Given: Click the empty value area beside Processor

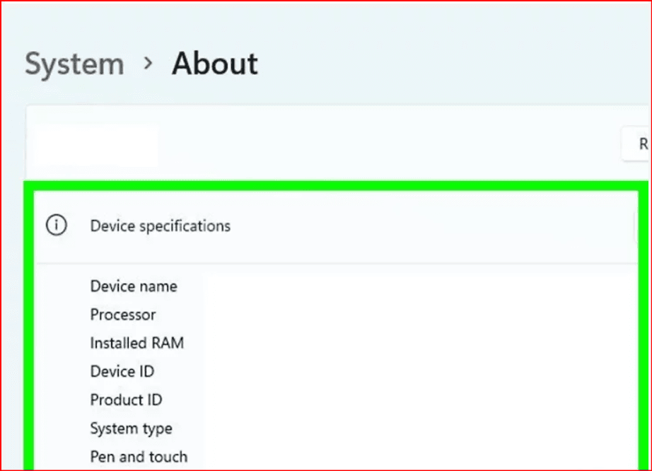Looking at the screenshot, I should pyautogui.click(x=396, y=315).
